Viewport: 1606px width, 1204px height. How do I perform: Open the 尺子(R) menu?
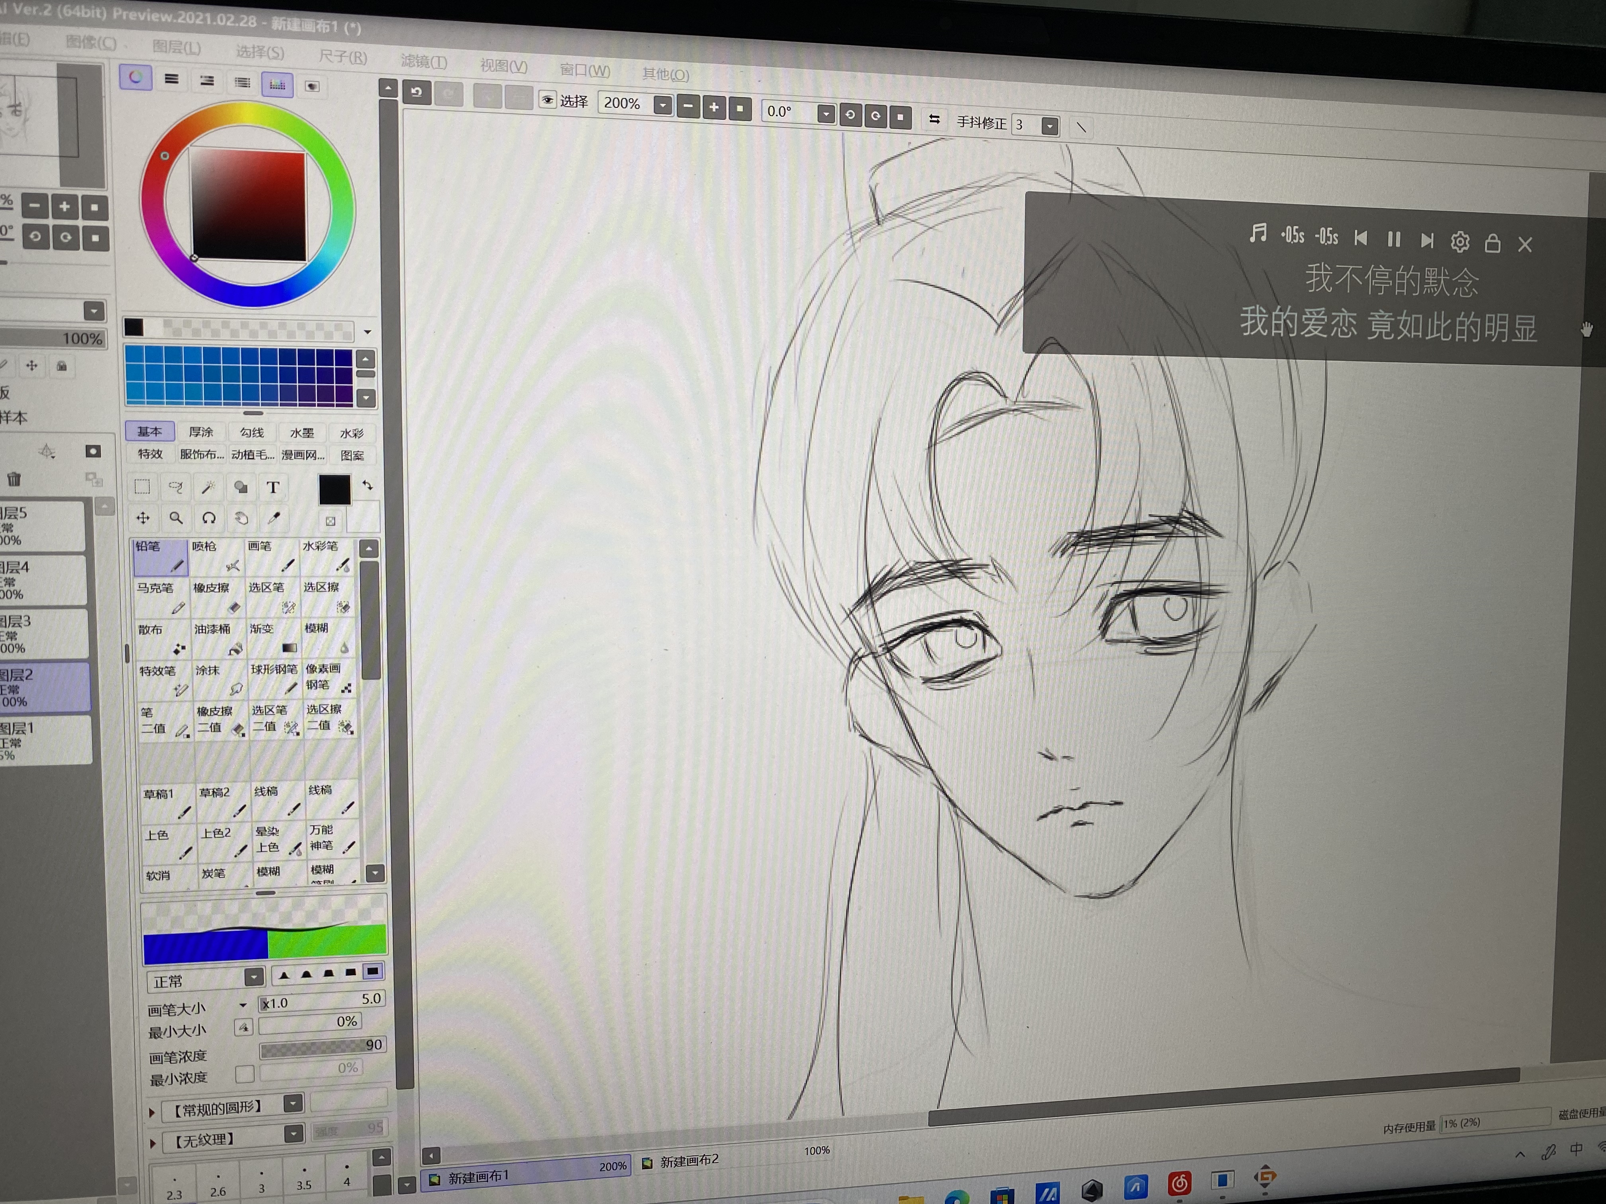343,57
